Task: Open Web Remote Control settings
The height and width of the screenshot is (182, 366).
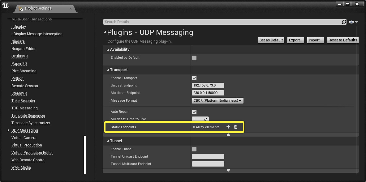Action: (x=28, y=160)
